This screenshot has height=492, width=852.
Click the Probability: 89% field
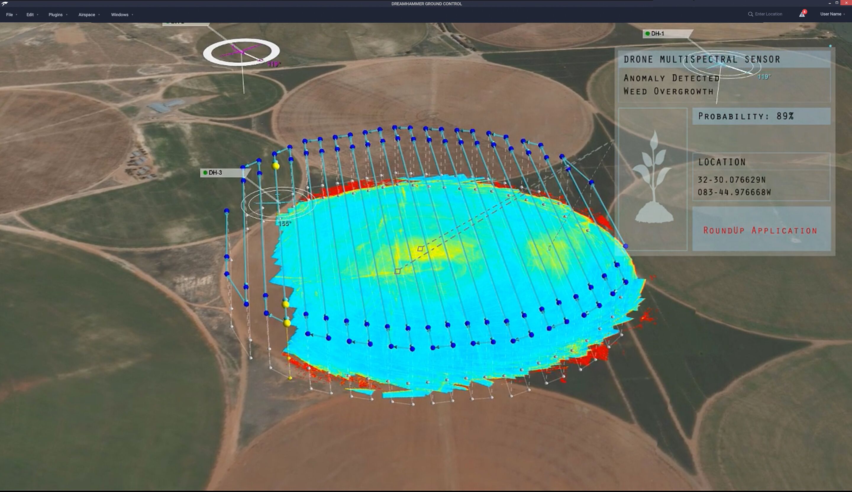tap(761, 116)
